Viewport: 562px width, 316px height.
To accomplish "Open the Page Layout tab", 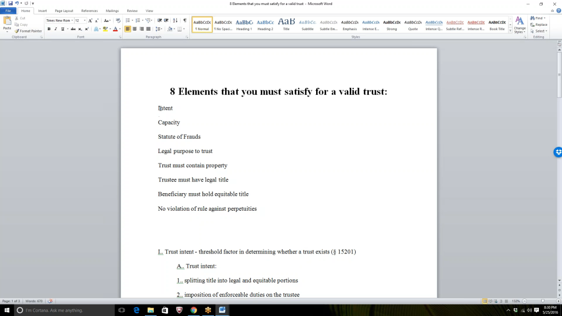I will [x=64, y=10].
